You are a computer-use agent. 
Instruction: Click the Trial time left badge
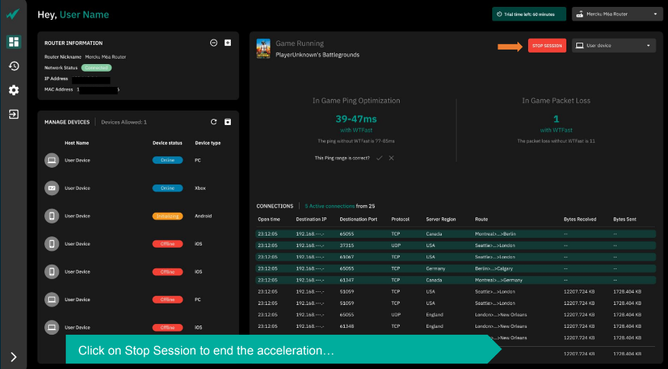(528, 14)
